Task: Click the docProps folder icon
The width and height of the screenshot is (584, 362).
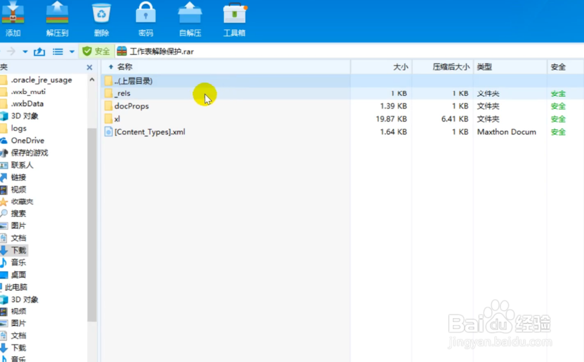Action: [x=109, y=106]
